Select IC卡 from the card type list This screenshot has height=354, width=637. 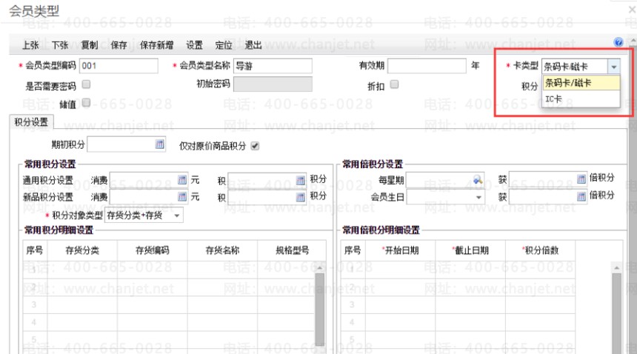click(554, 98)
